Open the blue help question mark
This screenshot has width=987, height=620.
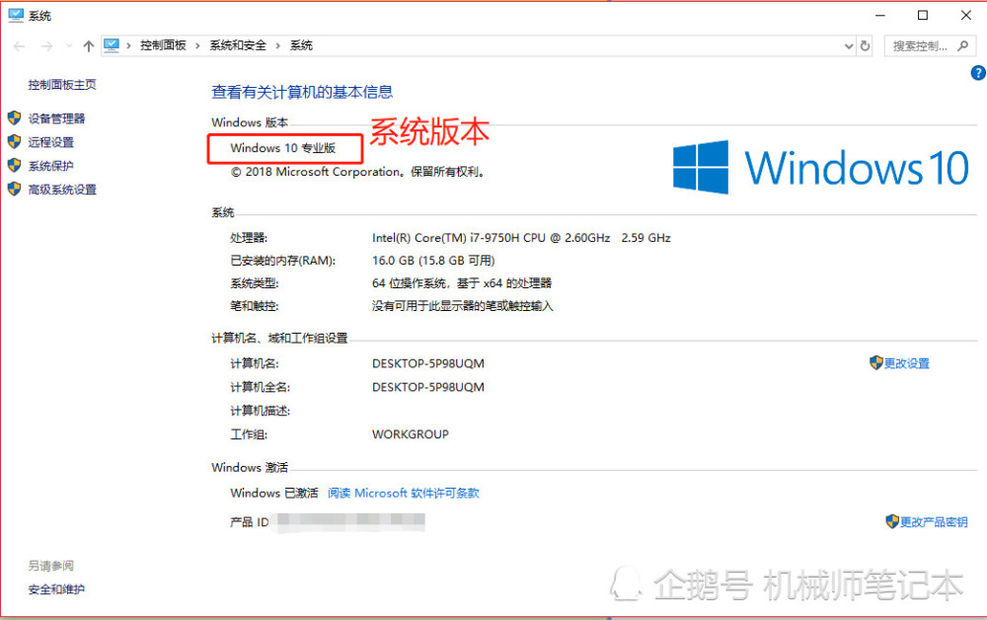pyautogui.click(x=979, y=73)
